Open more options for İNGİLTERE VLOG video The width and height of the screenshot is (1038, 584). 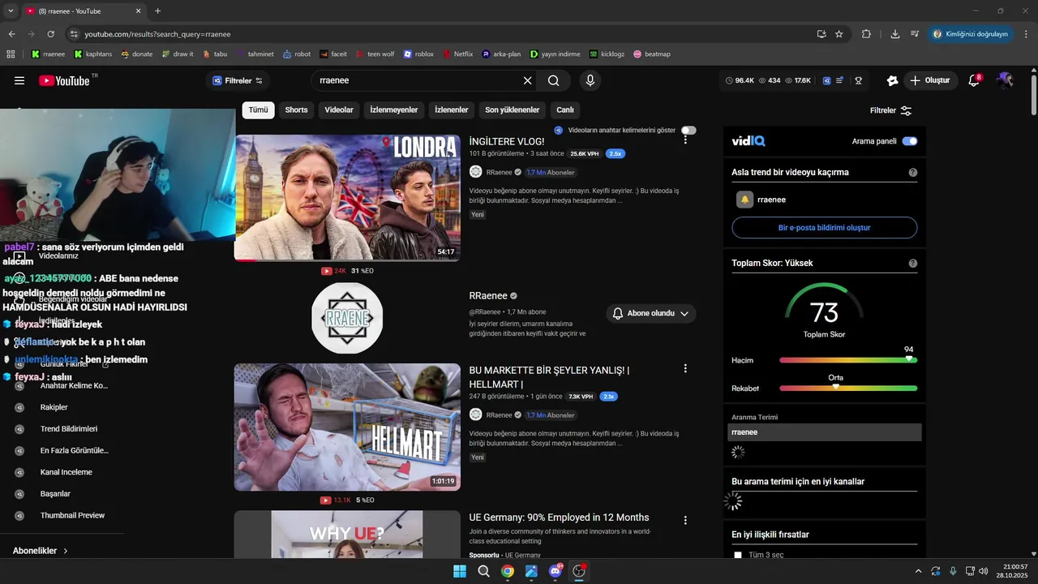pyautogui.click(x=685, y=140)
